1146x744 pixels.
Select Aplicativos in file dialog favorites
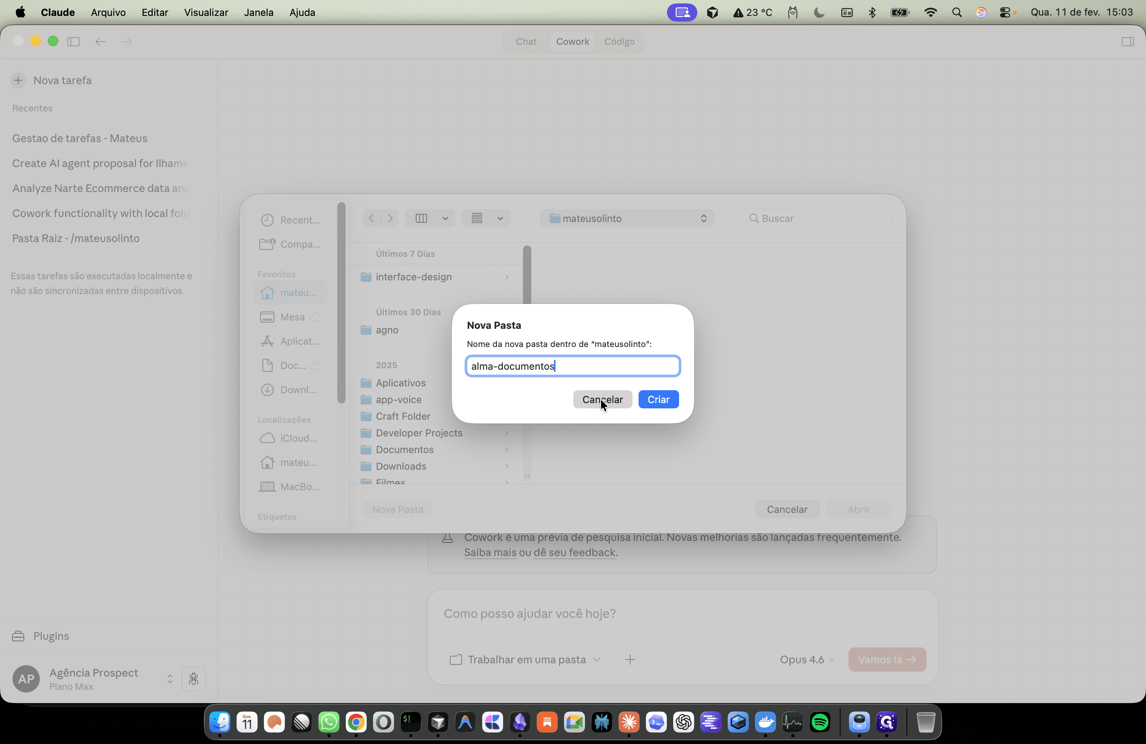click(290, 341)
